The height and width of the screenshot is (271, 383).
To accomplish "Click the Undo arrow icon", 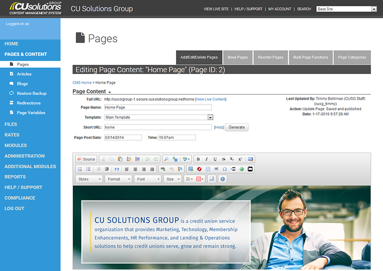I will click(147, 159).
